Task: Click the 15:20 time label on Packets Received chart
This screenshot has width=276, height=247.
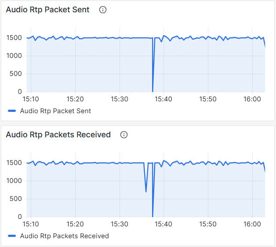Action: click(75, 224)
